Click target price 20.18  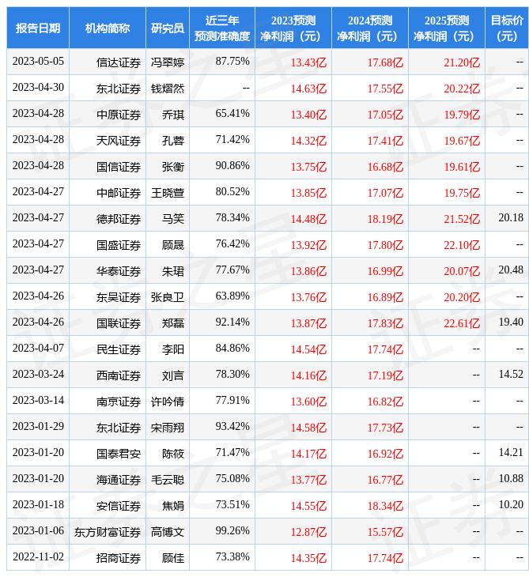pyautogui.click(x=511, y=218)
